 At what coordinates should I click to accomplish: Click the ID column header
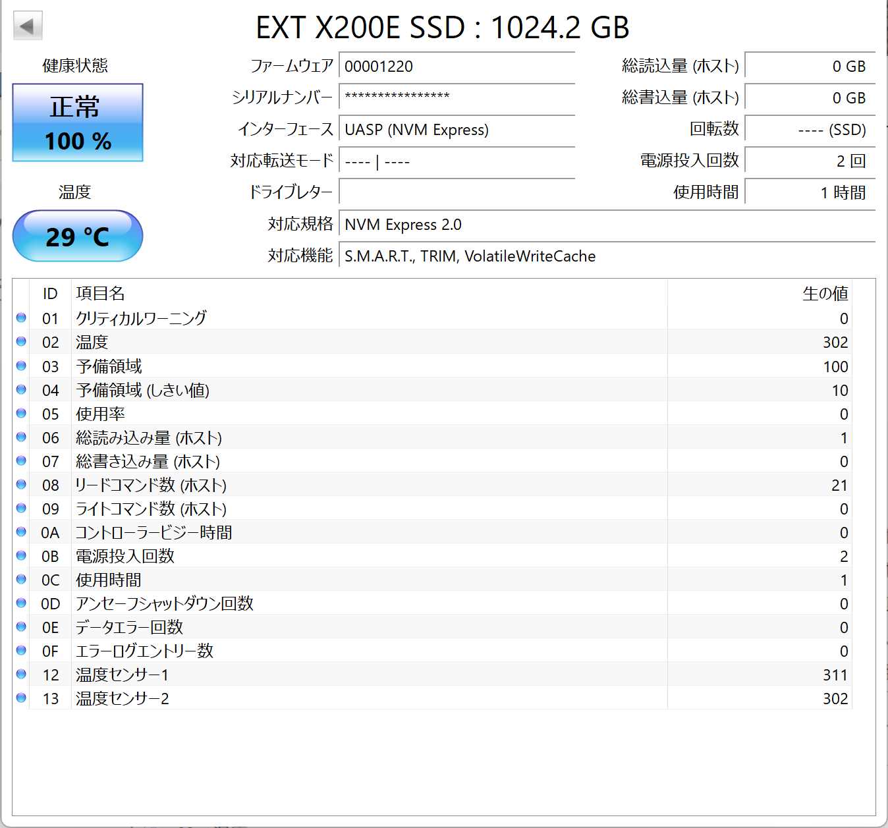click(50, 294)
